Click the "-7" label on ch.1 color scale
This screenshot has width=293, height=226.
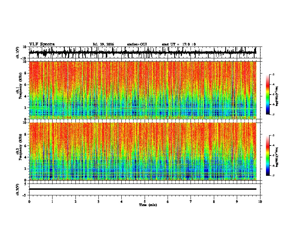click(x=273, y=114)
